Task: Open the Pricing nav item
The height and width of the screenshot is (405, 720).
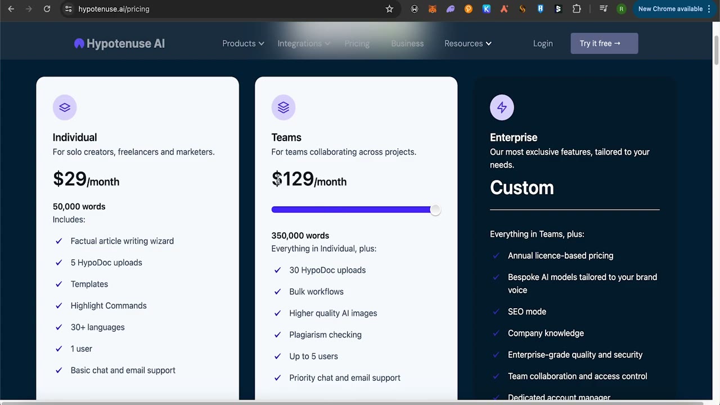Action: tap(357, 43)
